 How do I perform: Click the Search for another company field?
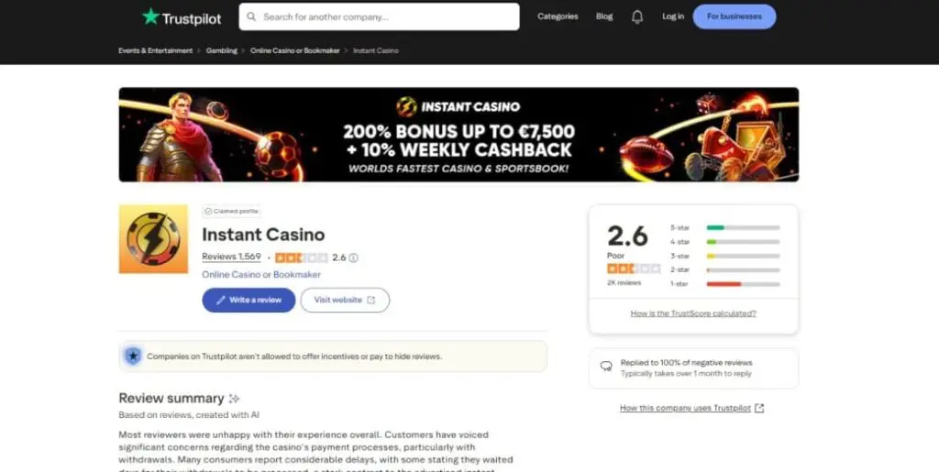click(379, 16)
